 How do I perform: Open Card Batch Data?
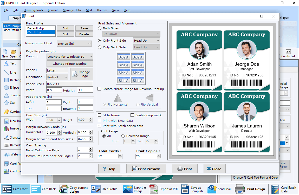tap(284, 189)
